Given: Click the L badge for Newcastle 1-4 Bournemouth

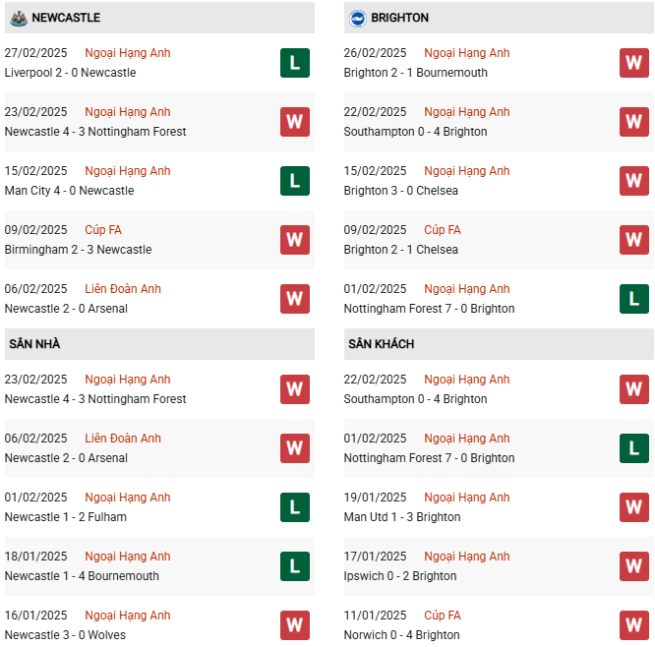Looking at the screenshot, I should pos(295,566).
